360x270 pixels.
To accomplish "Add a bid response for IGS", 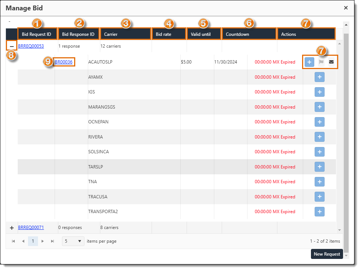I will point(319,92).
